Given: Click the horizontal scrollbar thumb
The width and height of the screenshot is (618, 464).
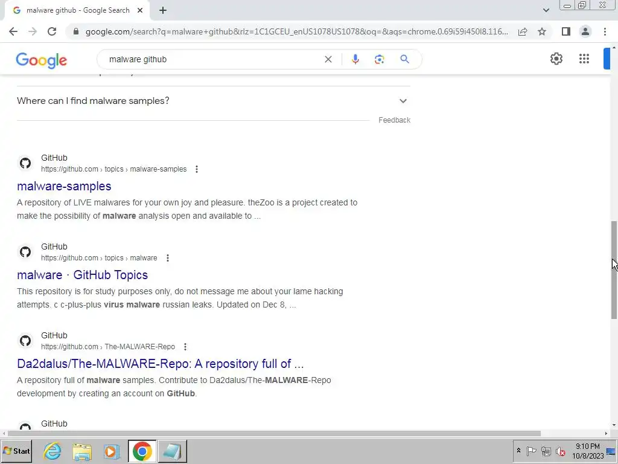Looking at the screenshot, I should 275,433.
